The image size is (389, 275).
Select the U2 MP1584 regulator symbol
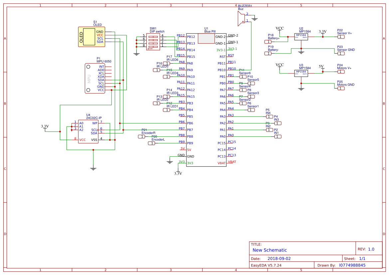[x=300, y=37]
